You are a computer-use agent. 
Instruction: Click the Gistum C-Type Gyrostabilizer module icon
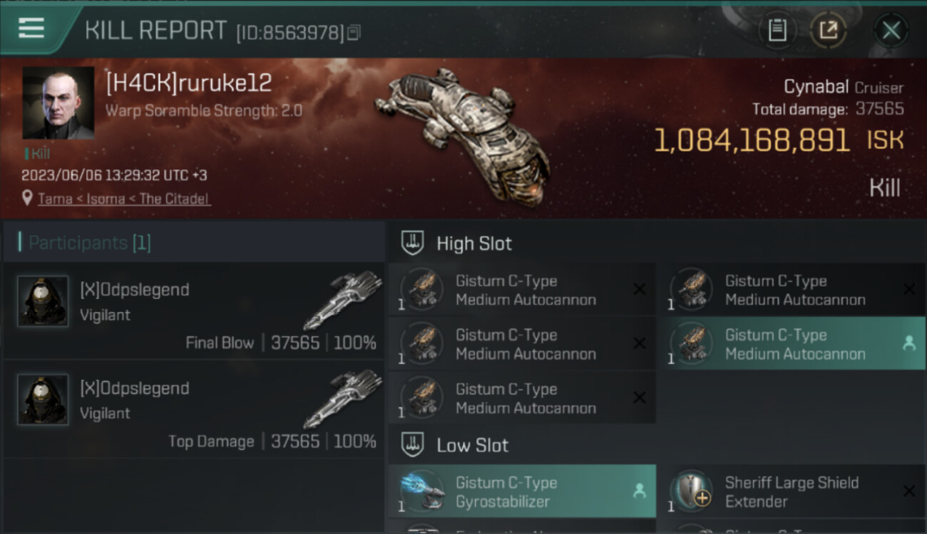(422, 491)
